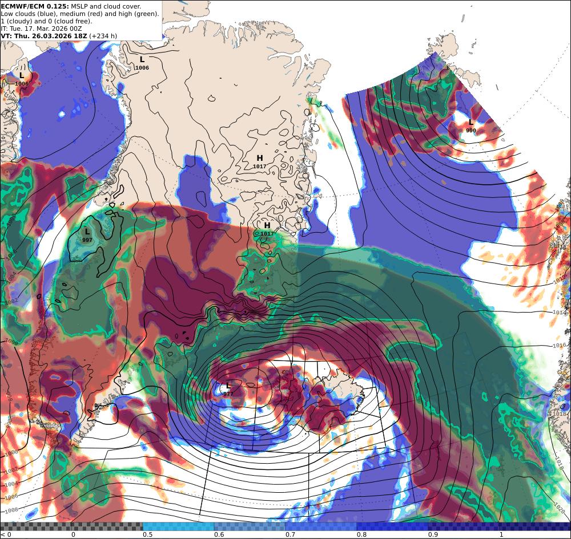Click the 'L 1006' marker over northern Greenland
The height and width of the screenshot is (539, 571).
pos(142,63)
